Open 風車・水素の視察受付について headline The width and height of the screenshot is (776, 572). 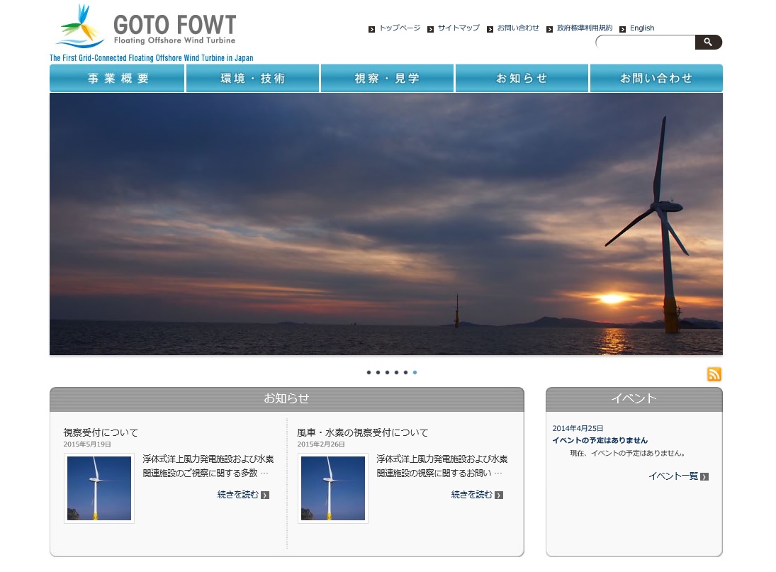[x=363, y=432]
